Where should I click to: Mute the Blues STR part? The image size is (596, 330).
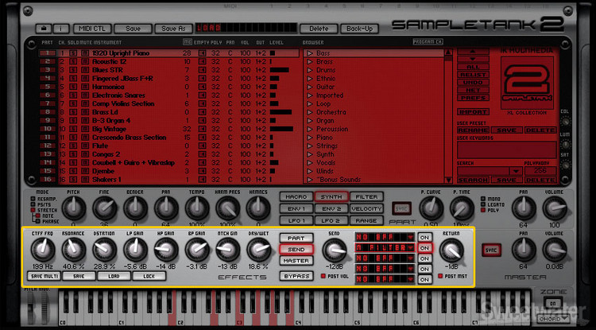[x=83, y=70]
